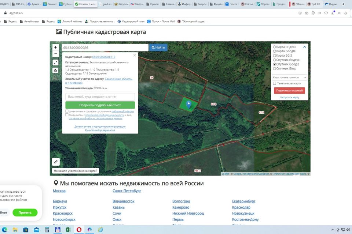Viewport: 352px width, 234px height.
Task: Zoom out the map with minus button
Action: click(55, 54)
